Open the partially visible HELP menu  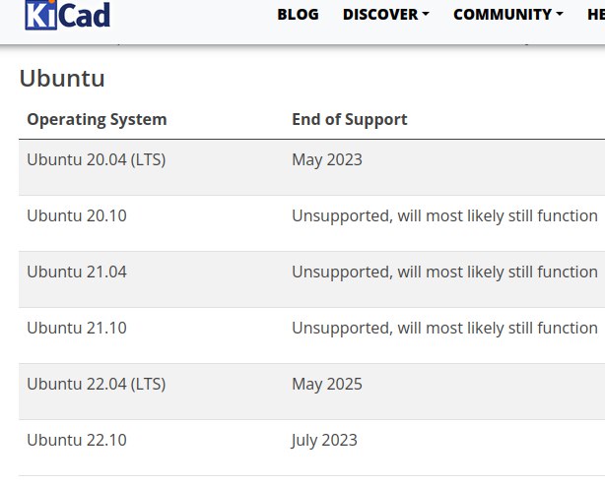click(596, 15)
